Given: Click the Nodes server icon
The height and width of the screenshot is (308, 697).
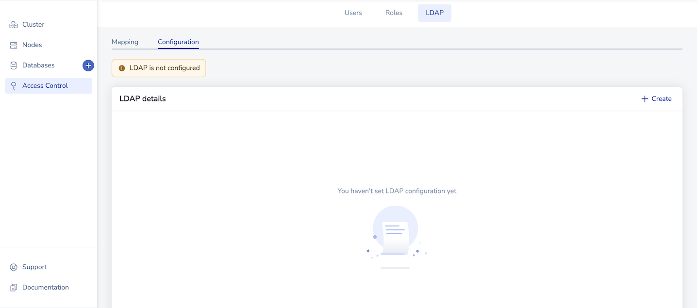Looking at the screenshot, I should click(14, 45).
